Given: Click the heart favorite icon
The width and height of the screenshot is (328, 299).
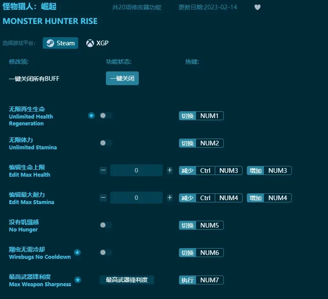Looking at the screenshot, I should coord(257,7).
